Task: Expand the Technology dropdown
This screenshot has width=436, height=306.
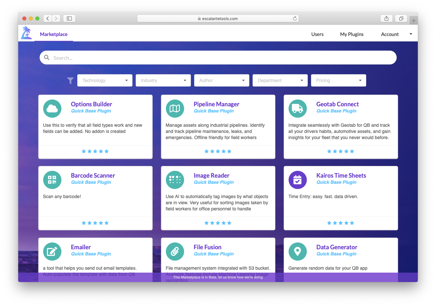Action: (x=105, y=80)
